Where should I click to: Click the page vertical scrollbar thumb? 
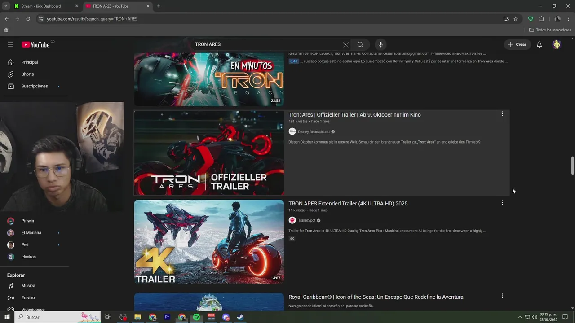coord(572,166)
